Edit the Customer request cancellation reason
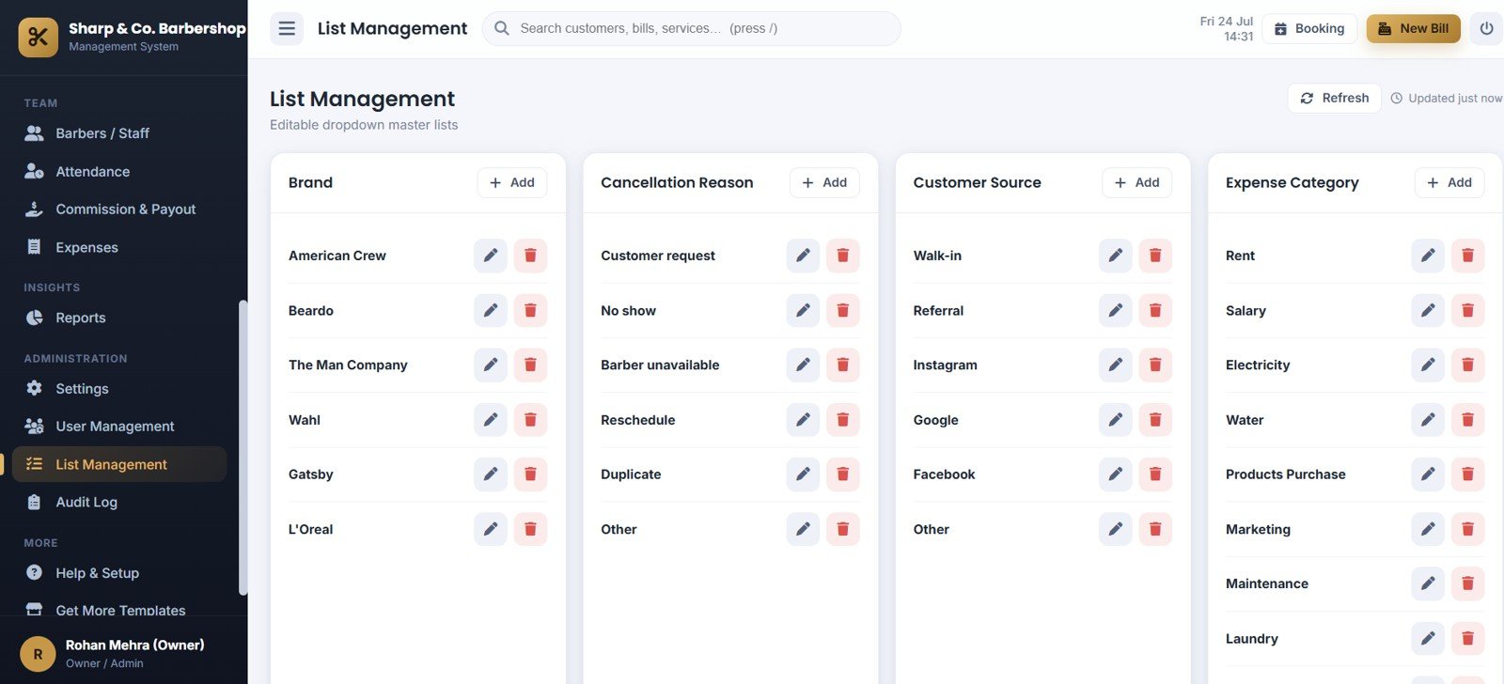Image resolution: width=1504 pixels, height=684 pixels. coord(803,256)
